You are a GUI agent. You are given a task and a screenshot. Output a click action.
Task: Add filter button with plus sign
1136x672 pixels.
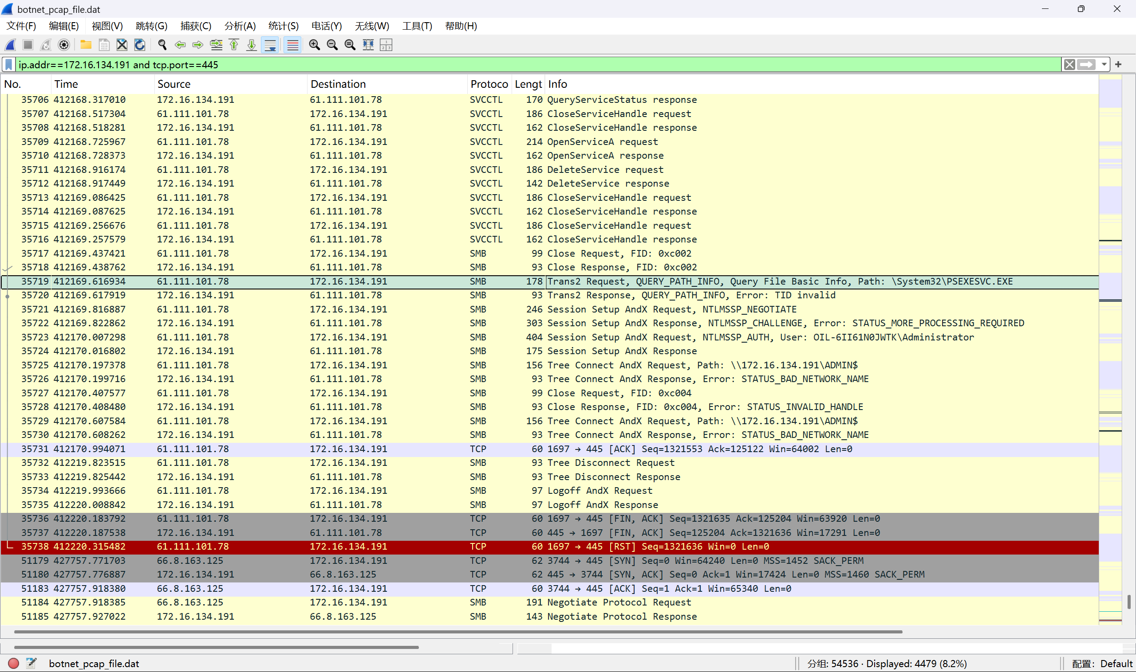click(1118, 65)
